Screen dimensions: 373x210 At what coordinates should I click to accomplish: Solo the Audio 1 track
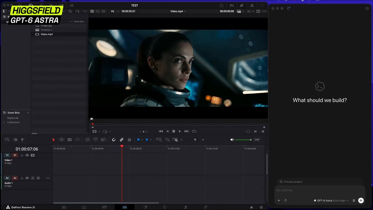tap(33, 178)
